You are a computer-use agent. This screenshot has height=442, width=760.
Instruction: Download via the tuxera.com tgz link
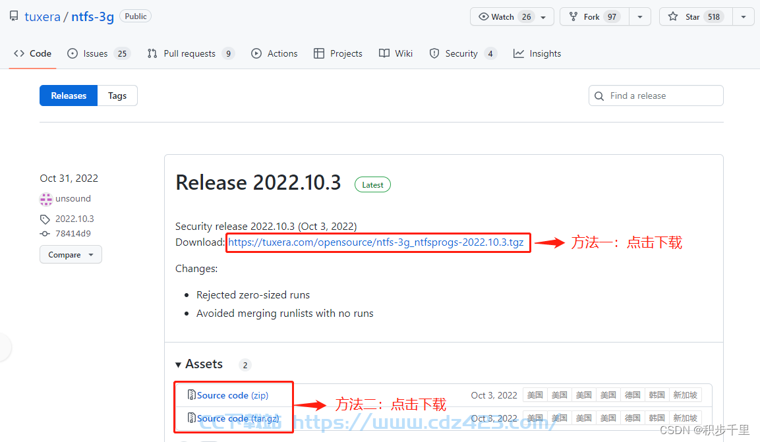pyautogui.click(x=376, y=242)
